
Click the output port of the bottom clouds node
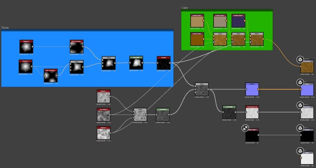tap(110, 133)
